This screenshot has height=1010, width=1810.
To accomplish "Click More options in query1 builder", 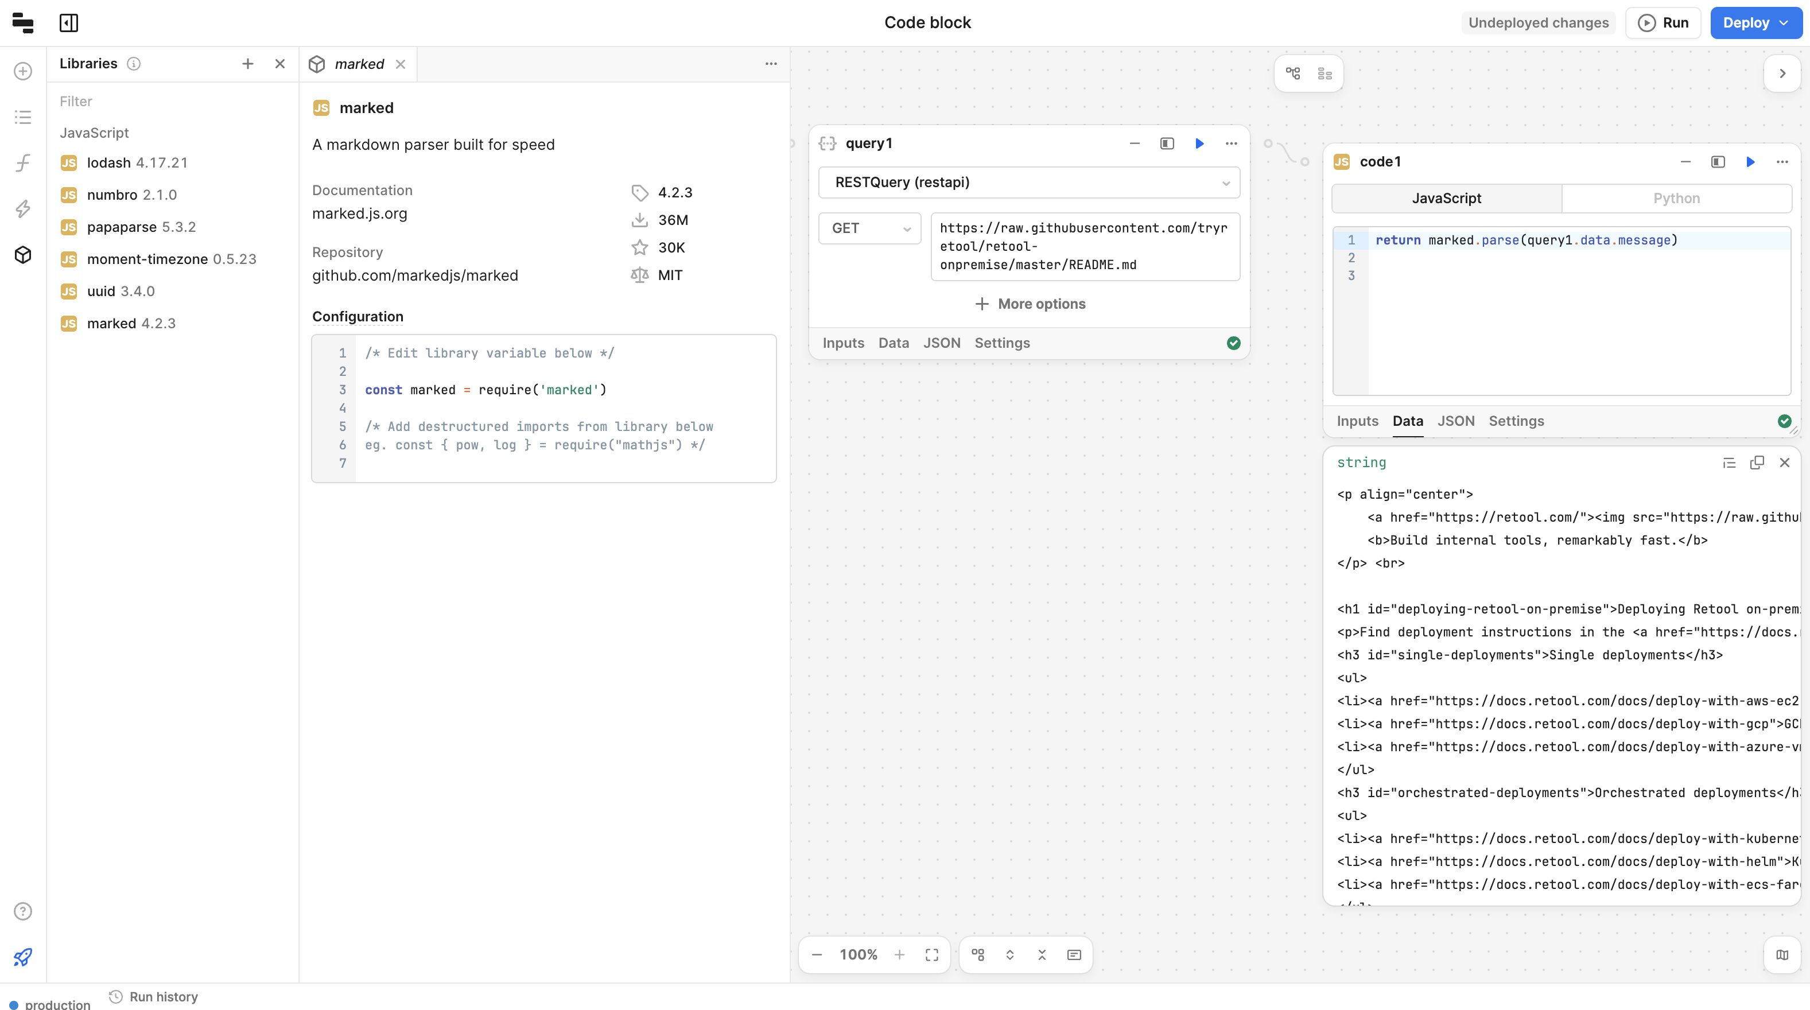I will 1030,304.
